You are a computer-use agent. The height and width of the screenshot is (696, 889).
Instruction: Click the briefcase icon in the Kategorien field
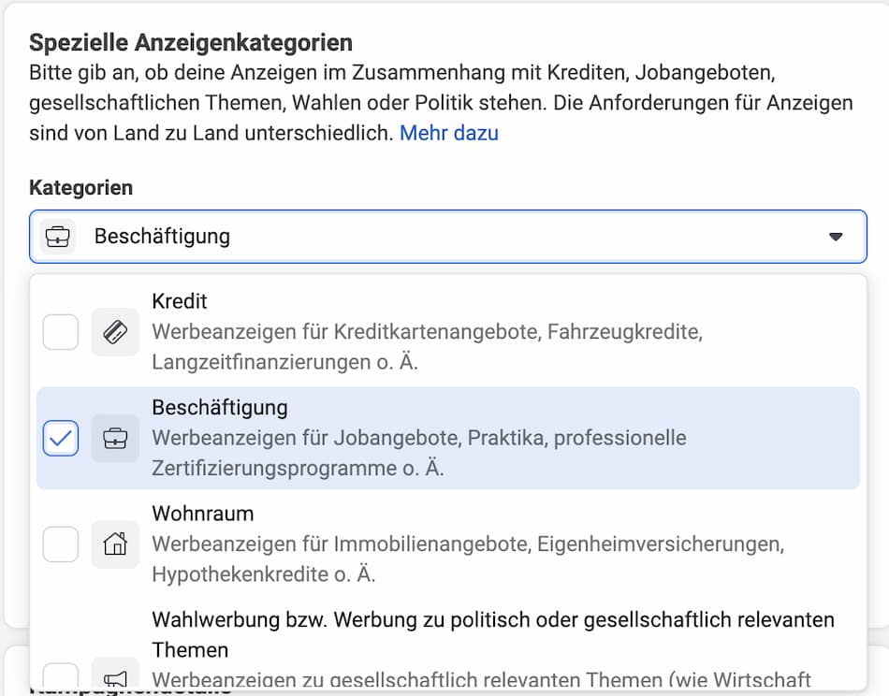coord(58,237)
